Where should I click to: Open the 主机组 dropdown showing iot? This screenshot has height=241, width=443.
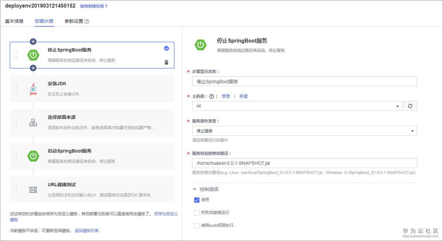(x=297, y=106)
